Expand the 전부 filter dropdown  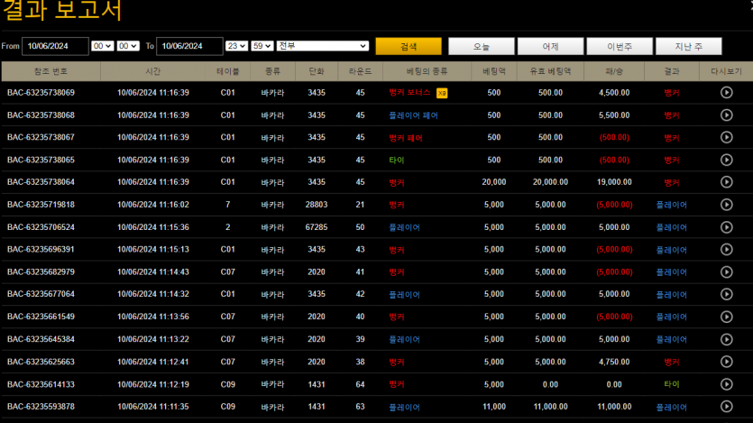pos(322,46)
